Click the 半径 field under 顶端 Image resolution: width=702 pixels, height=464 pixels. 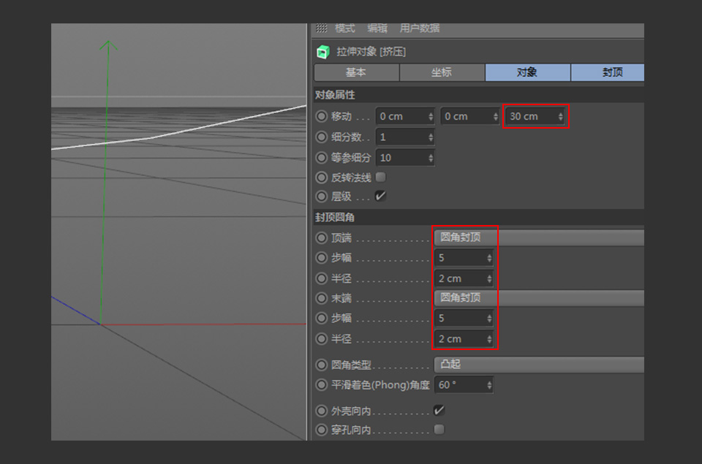(464, 278)
